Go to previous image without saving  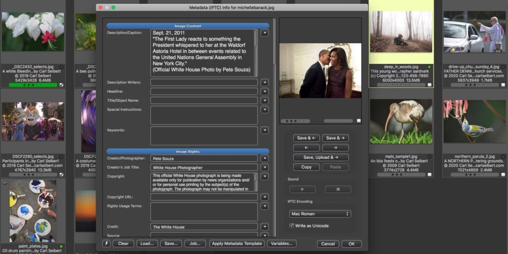pyautogui.click(x=306, y=148)
